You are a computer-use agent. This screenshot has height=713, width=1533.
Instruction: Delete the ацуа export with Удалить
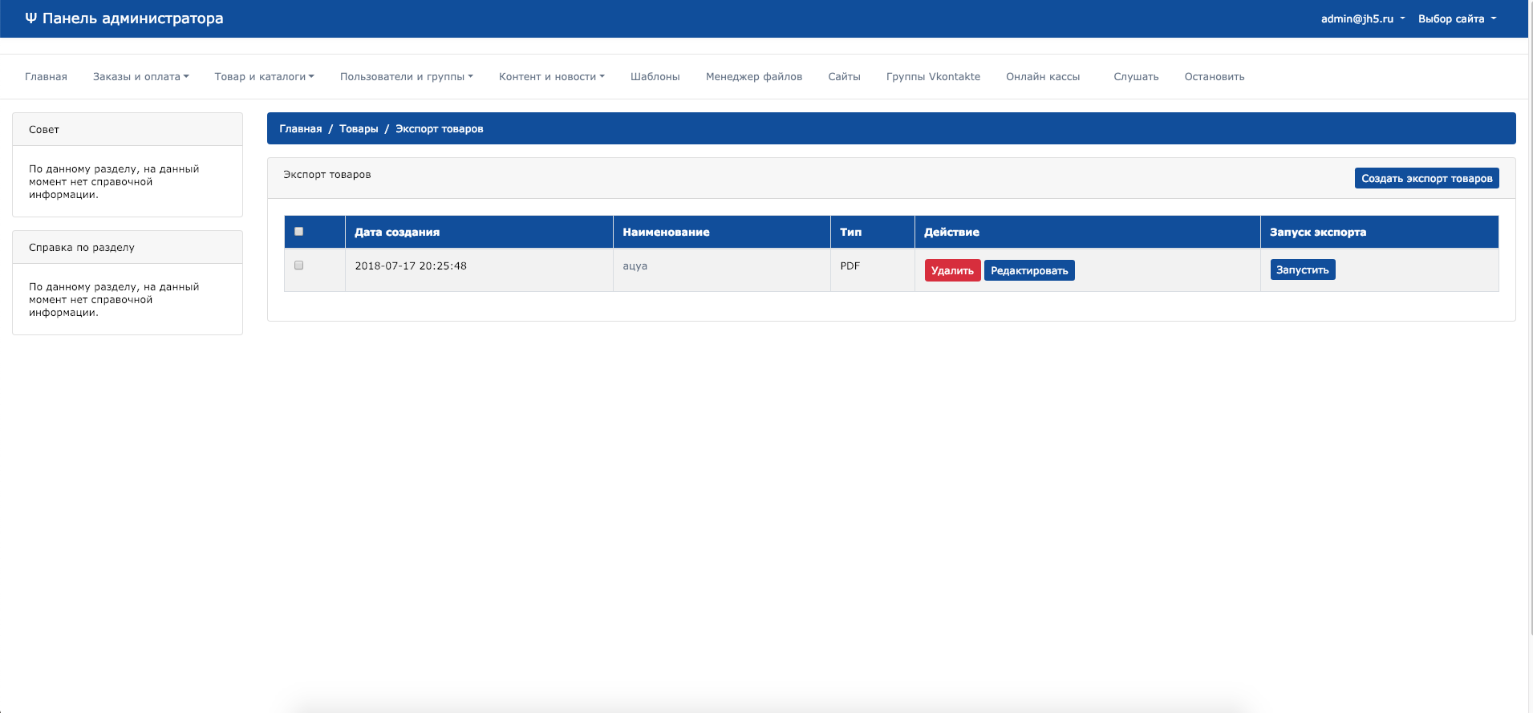coord(953,270)
